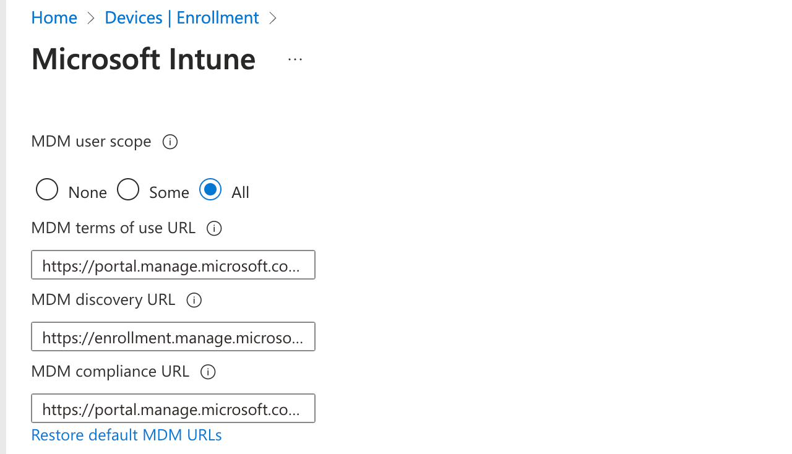Click the MDM discovery URL label text
The width and height of the screenshot is (792, 454).
click(103, 300)
